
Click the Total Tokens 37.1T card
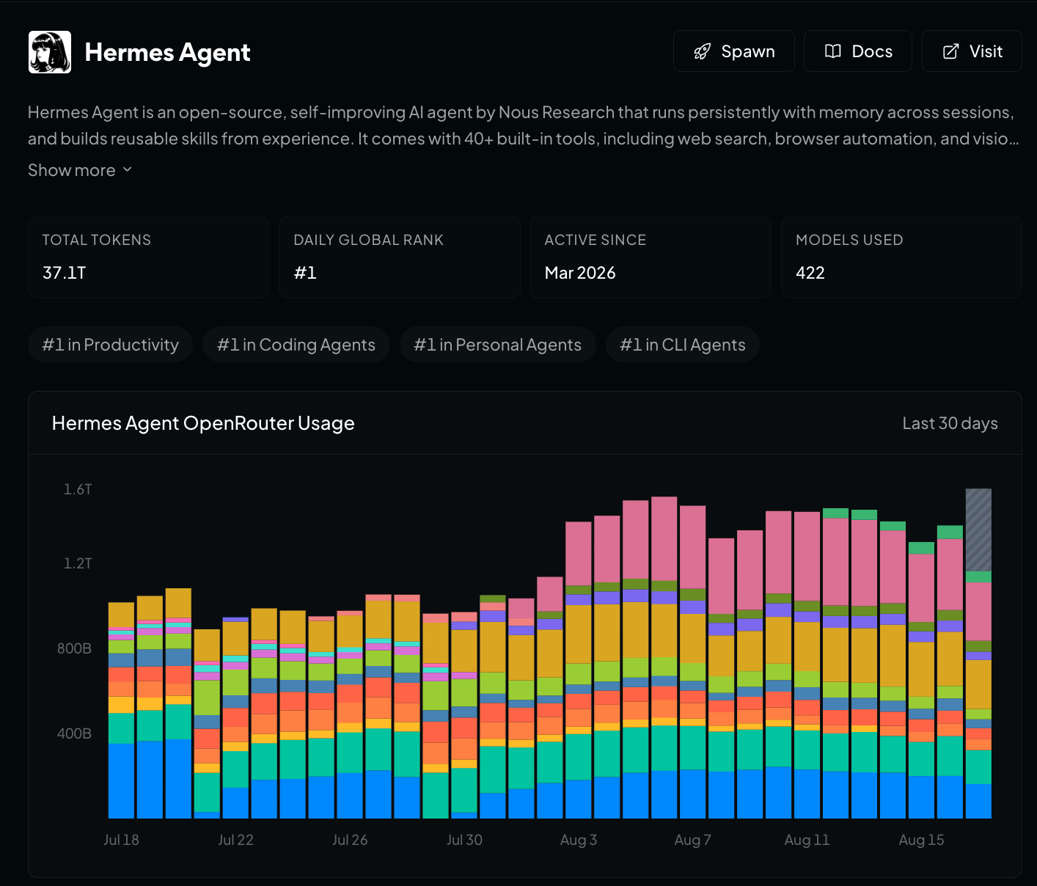(149, 257)
